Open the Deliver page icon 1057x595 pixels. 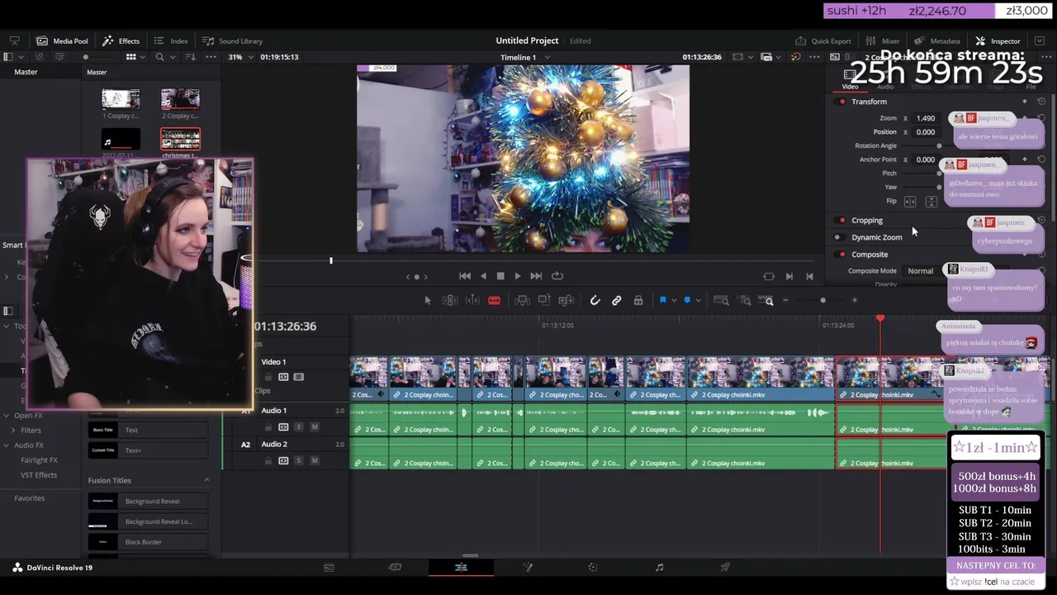pyautogui.click(x=725, y=568)
